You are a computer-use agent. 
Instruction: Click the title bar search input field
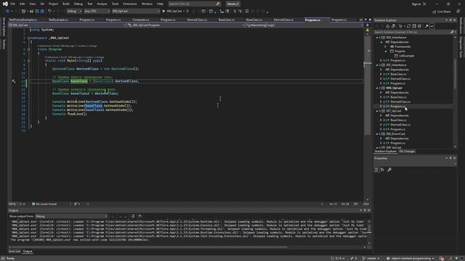pyautogui.click(x=194, y=4)
